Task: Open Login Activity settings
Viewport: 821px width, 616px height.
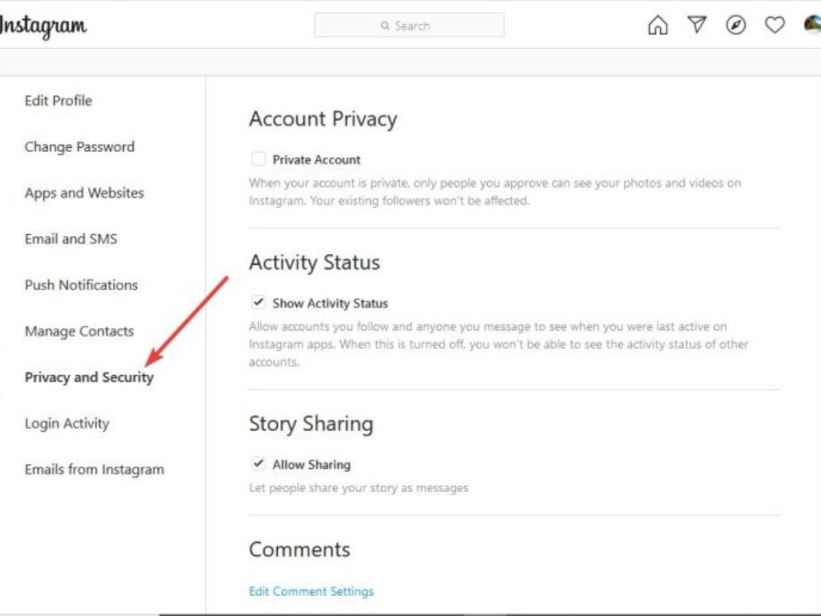Action: pyautogui.click(x=67, y=424)
